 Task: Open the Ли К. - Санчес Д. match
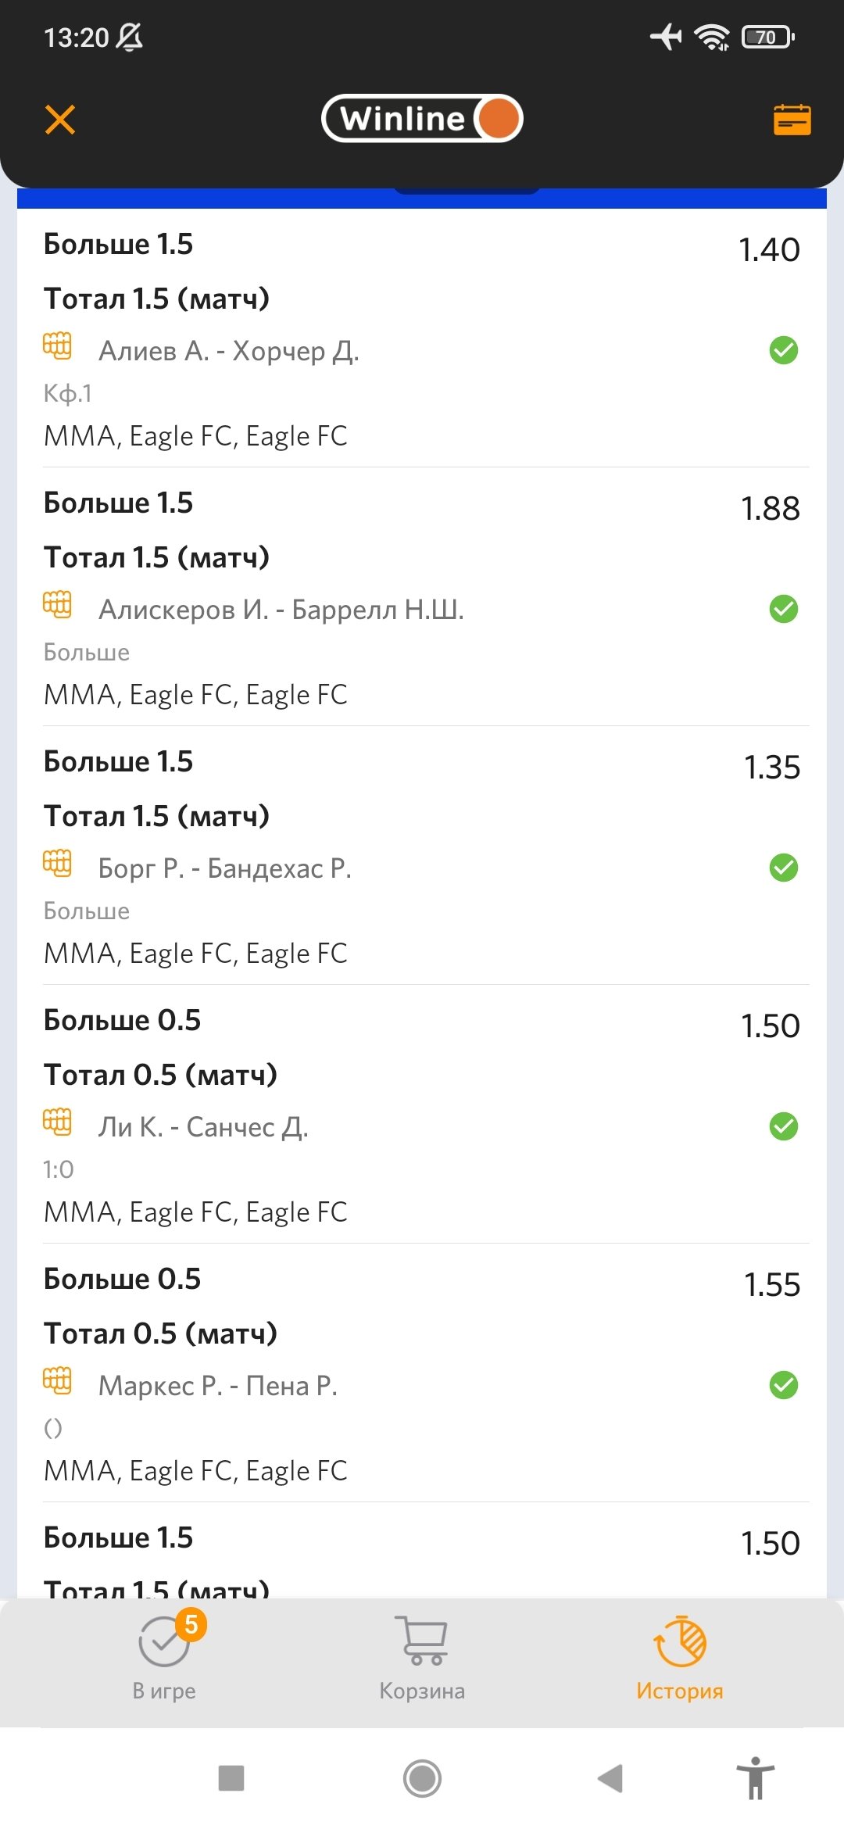click(203, 1127)
